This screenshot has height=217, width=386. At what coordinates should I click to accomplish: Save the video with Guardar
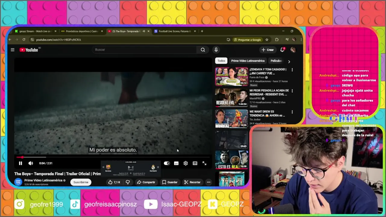pos(170,182)
